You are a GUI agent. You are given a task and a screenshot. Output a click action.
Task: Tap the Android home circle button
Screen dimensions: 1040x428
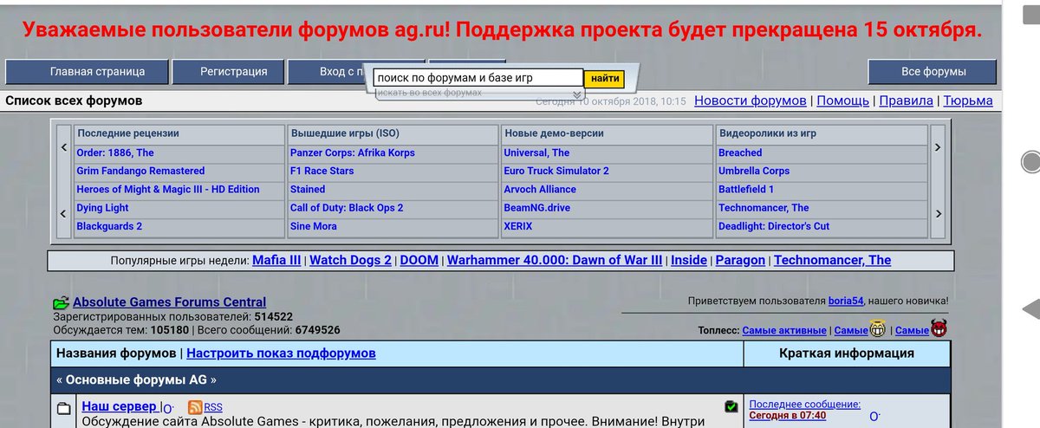coord(1031,162)
